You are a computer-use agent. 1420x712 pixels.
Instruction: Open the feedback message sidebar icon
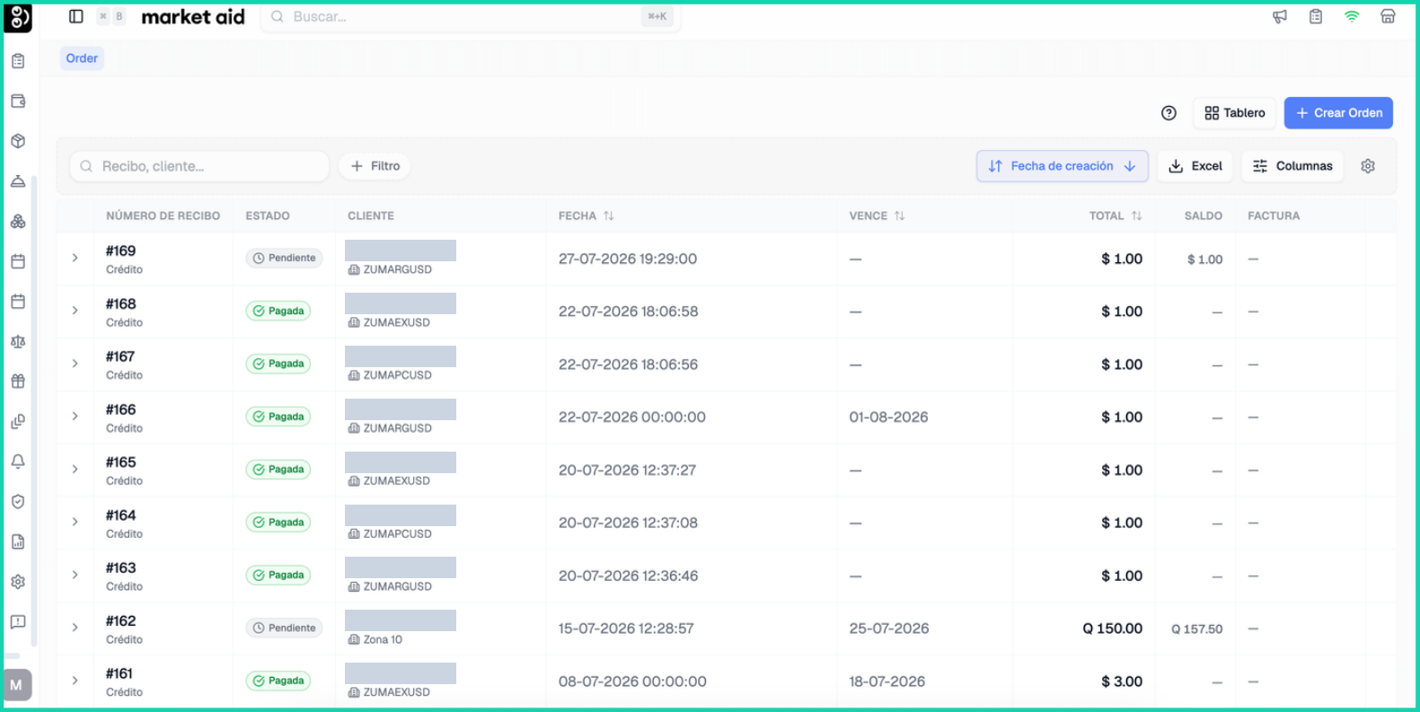point(18,621)
